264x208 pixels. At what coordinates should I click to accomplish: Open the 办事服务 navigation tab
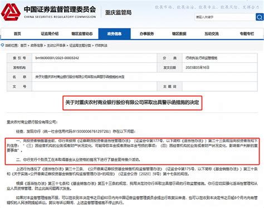146,34
